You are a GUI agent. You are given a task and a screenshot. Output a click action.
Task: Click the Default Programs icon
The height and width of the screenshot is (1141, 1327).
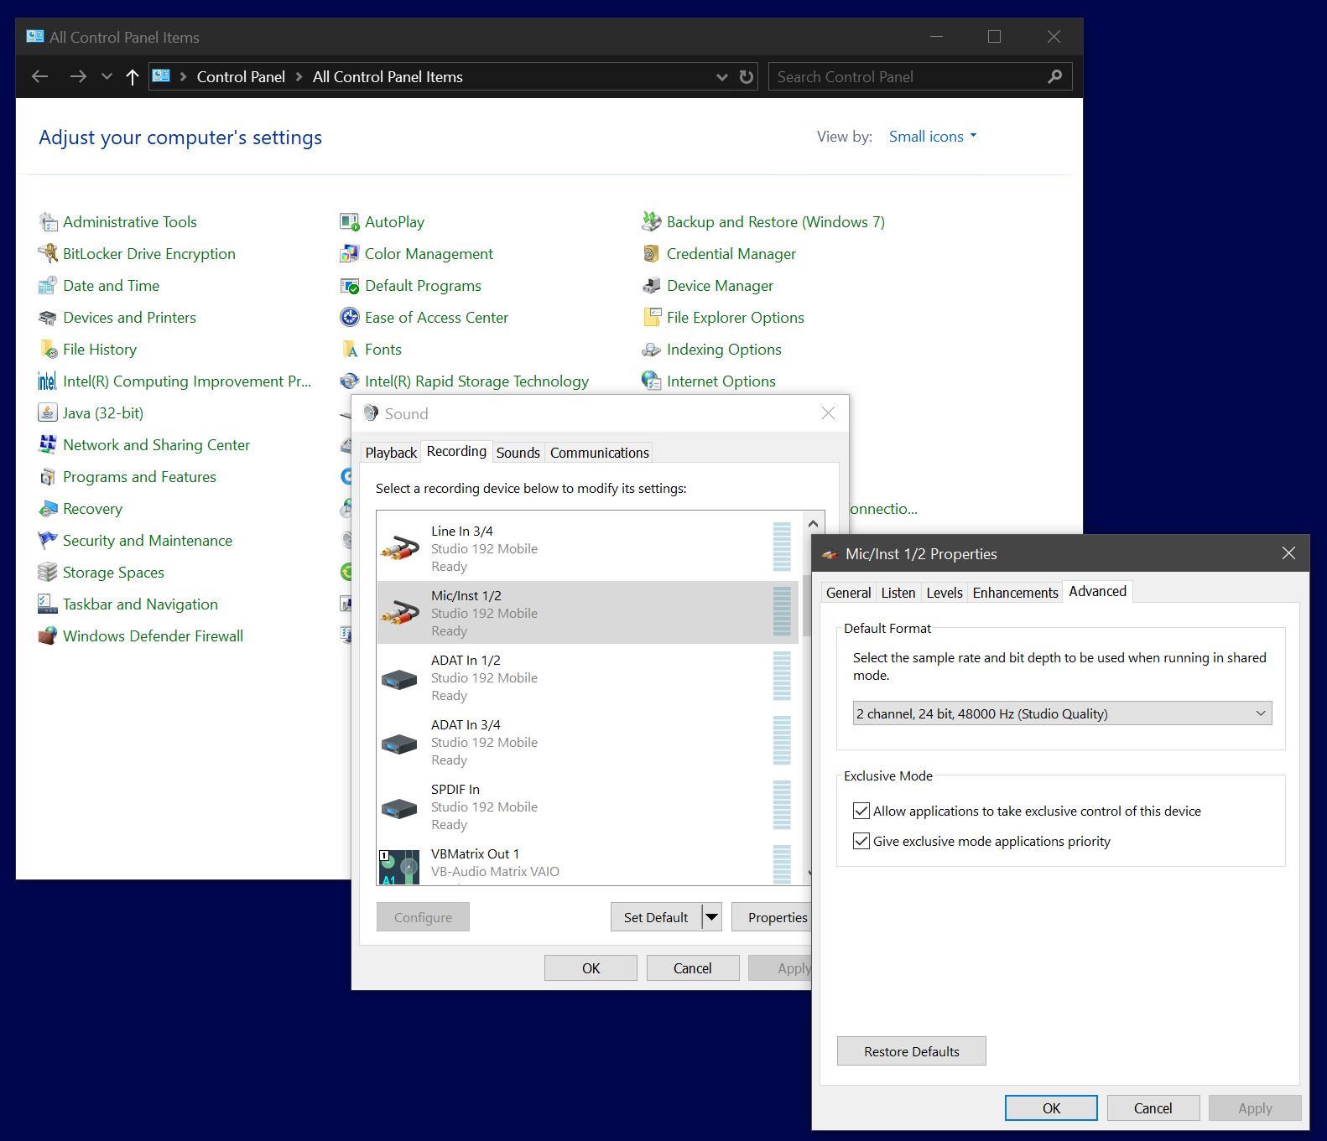point(350,286)
